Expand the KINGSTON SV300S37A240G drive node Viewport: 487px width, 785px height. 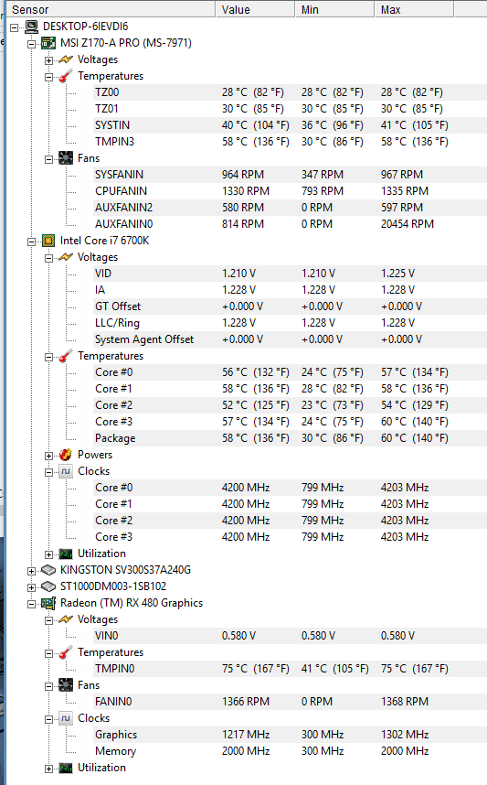coord(31,571)
